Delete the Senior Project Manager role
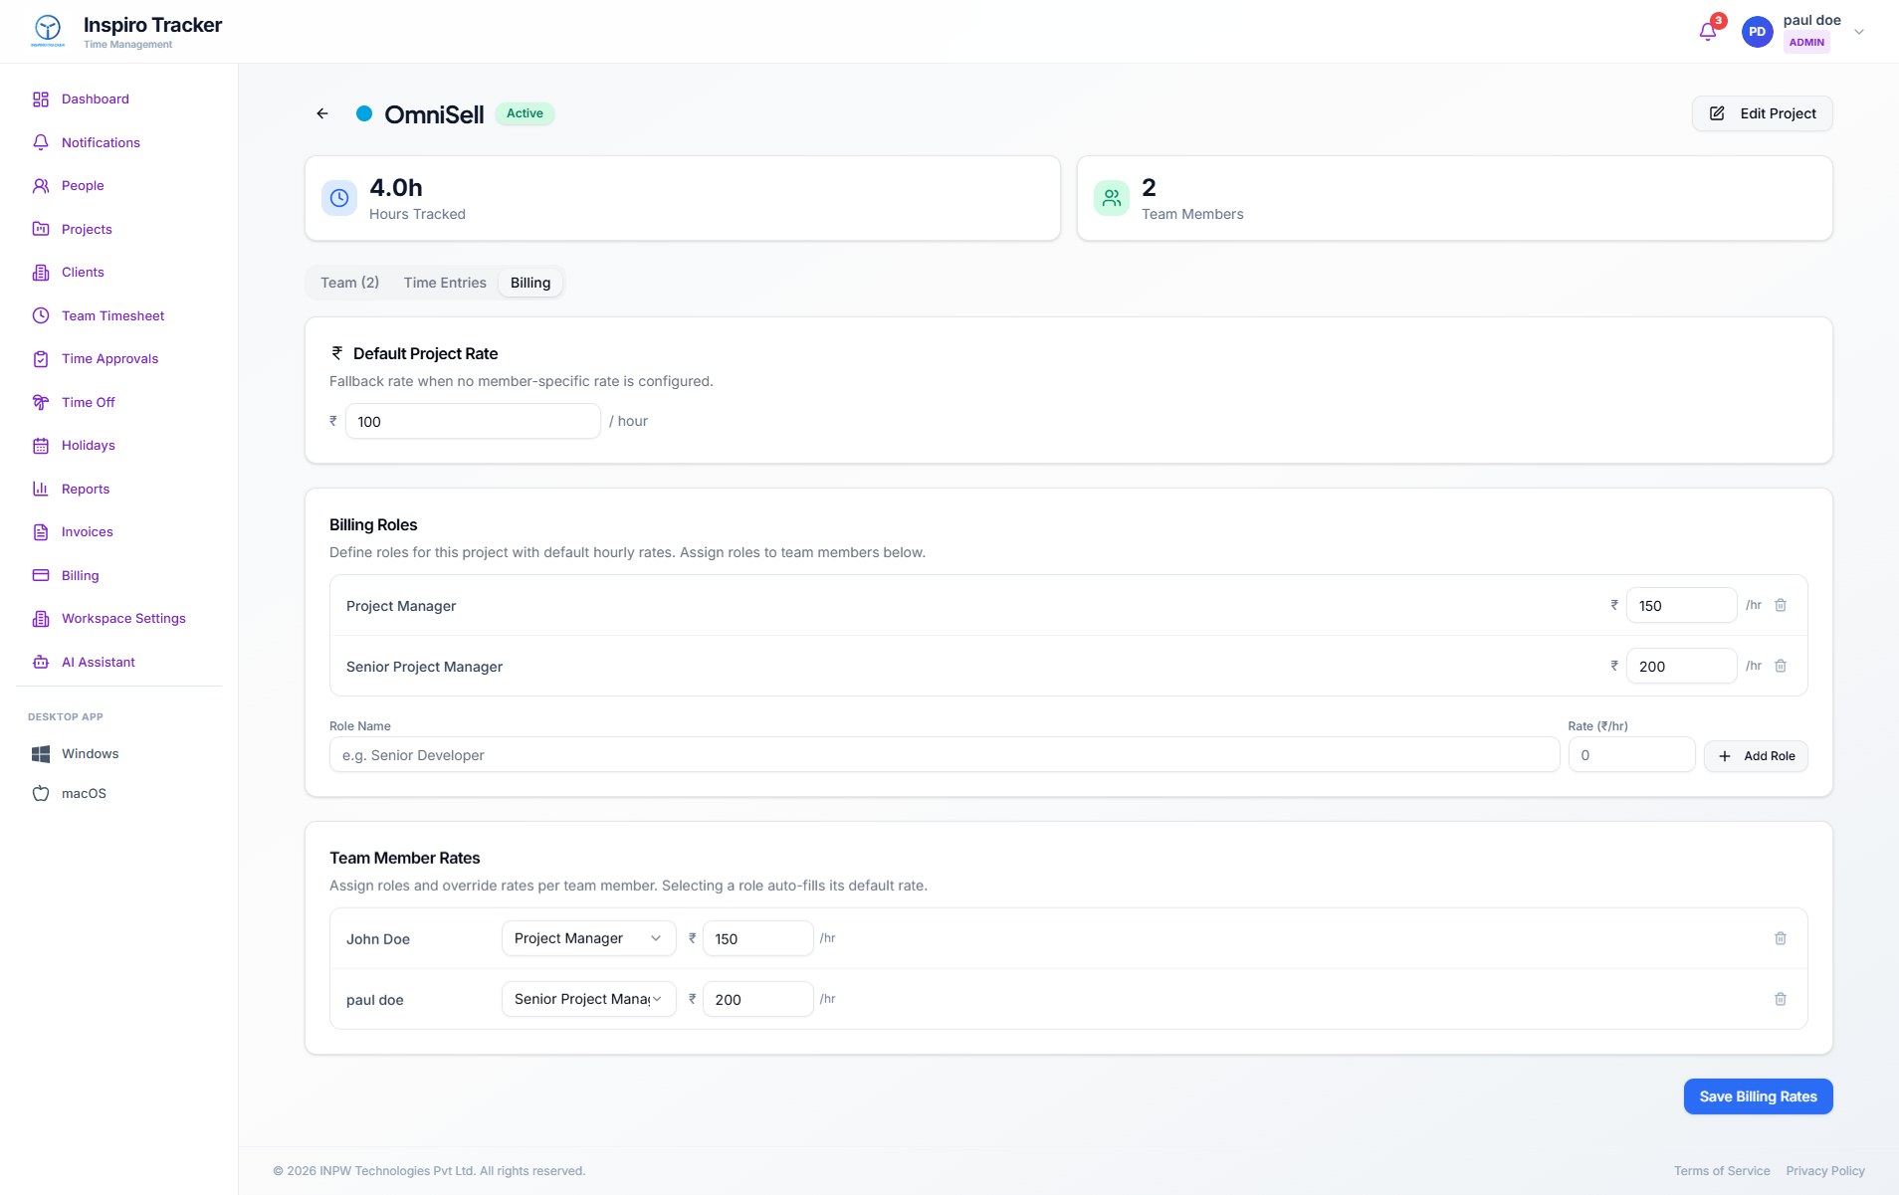This screenshot has height=1195, width=1899. point(1781,666)
